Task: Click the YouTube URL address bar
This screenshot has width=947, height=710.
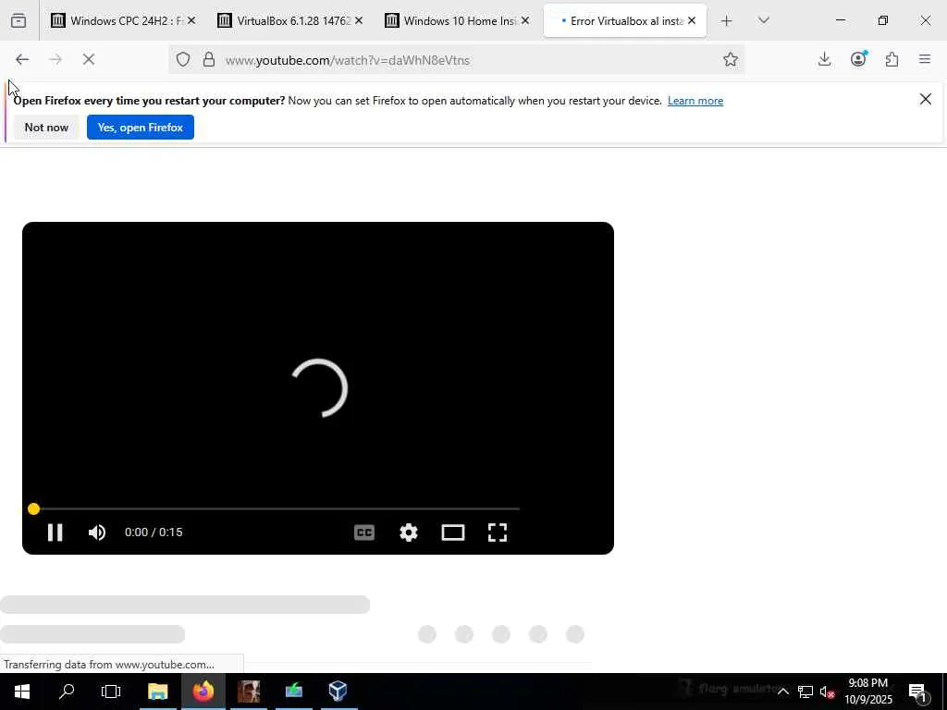Action: (x=459, y=60)
